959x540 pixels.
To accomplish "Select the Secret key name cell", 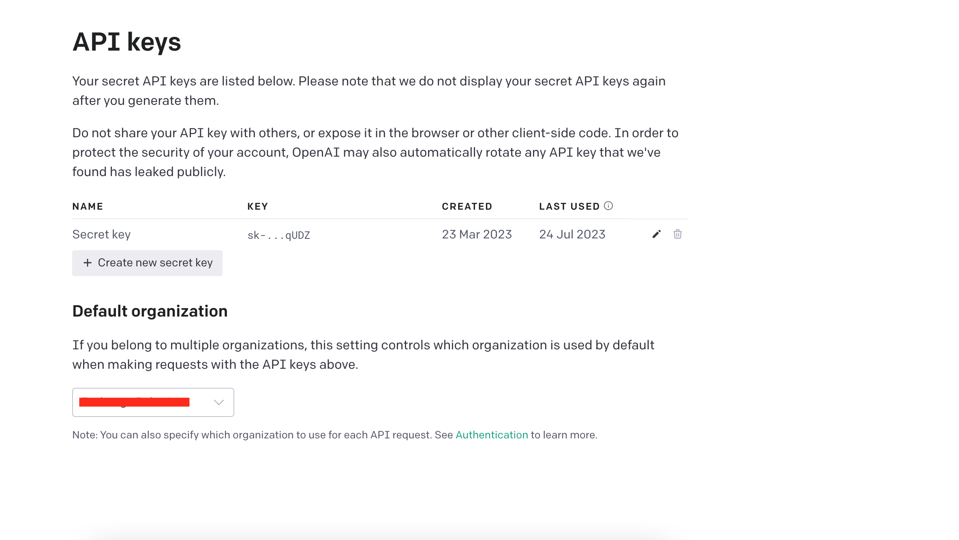I will 101,234.
